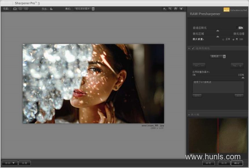Screen dimensions: 249x168
Task: Click the RAW Presharpener title
Action: [205, 14]
